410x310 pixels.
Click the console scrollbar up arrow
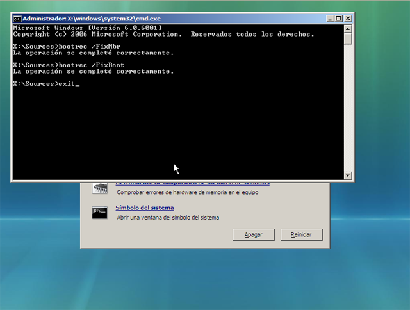click(348, 28)
